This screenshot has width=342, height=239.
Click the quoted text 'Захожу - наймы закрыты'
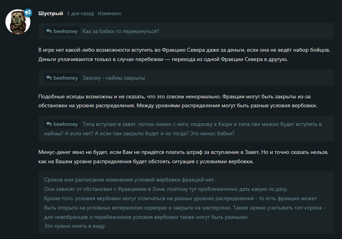114,78
